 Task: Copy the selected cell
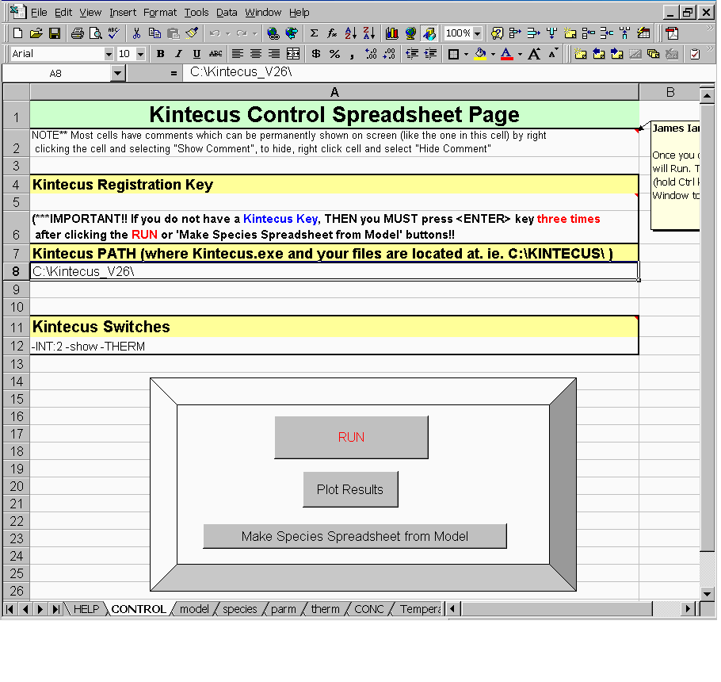point(155,33)
